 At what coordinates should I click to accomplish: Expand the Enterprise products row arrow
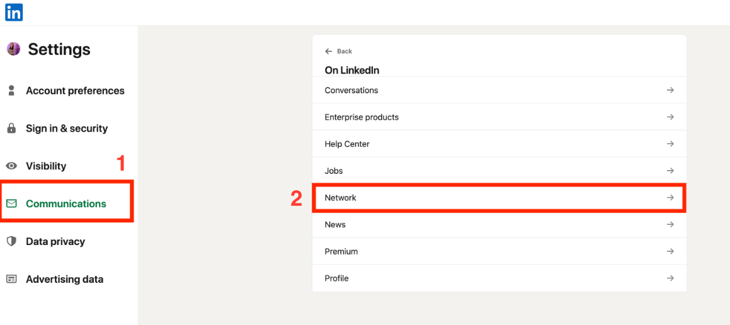tap(670, 117)
